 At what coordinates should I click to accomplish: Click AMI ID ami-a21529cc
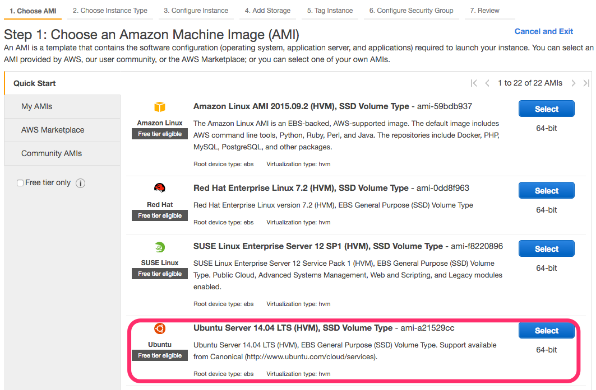(427, 328)
